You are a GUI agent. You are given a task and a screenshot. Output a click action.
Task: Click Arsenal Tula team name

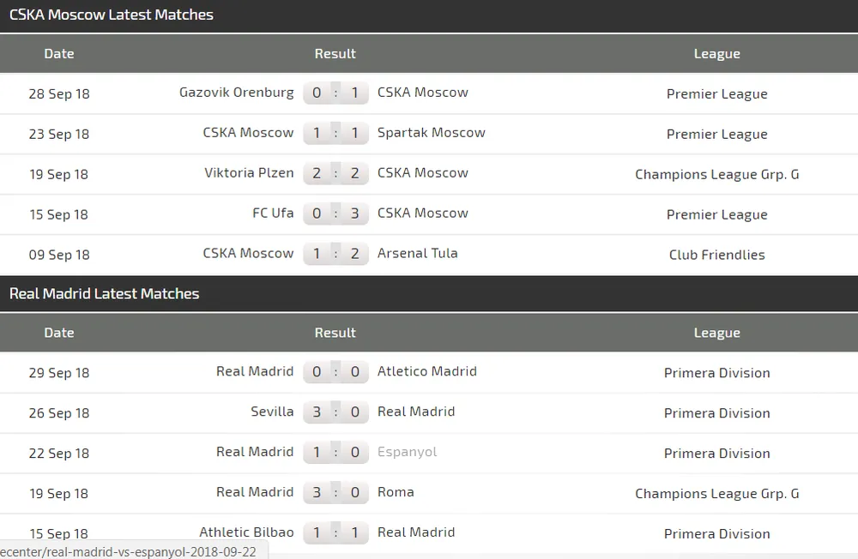417,254
